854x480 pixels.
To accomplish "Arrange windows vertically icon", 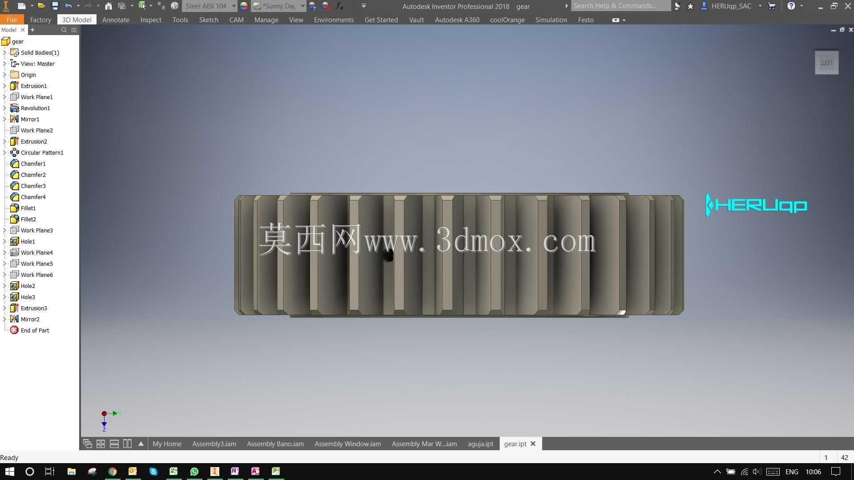I will coord(127,444).
